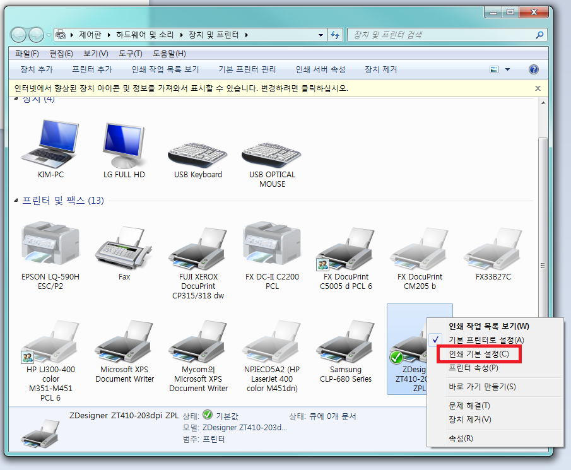Select the USB OPTICAL MOUSE icon
The width and height of the screenshot is (571, 470).
pyautogui.click(x=272, y=154)
